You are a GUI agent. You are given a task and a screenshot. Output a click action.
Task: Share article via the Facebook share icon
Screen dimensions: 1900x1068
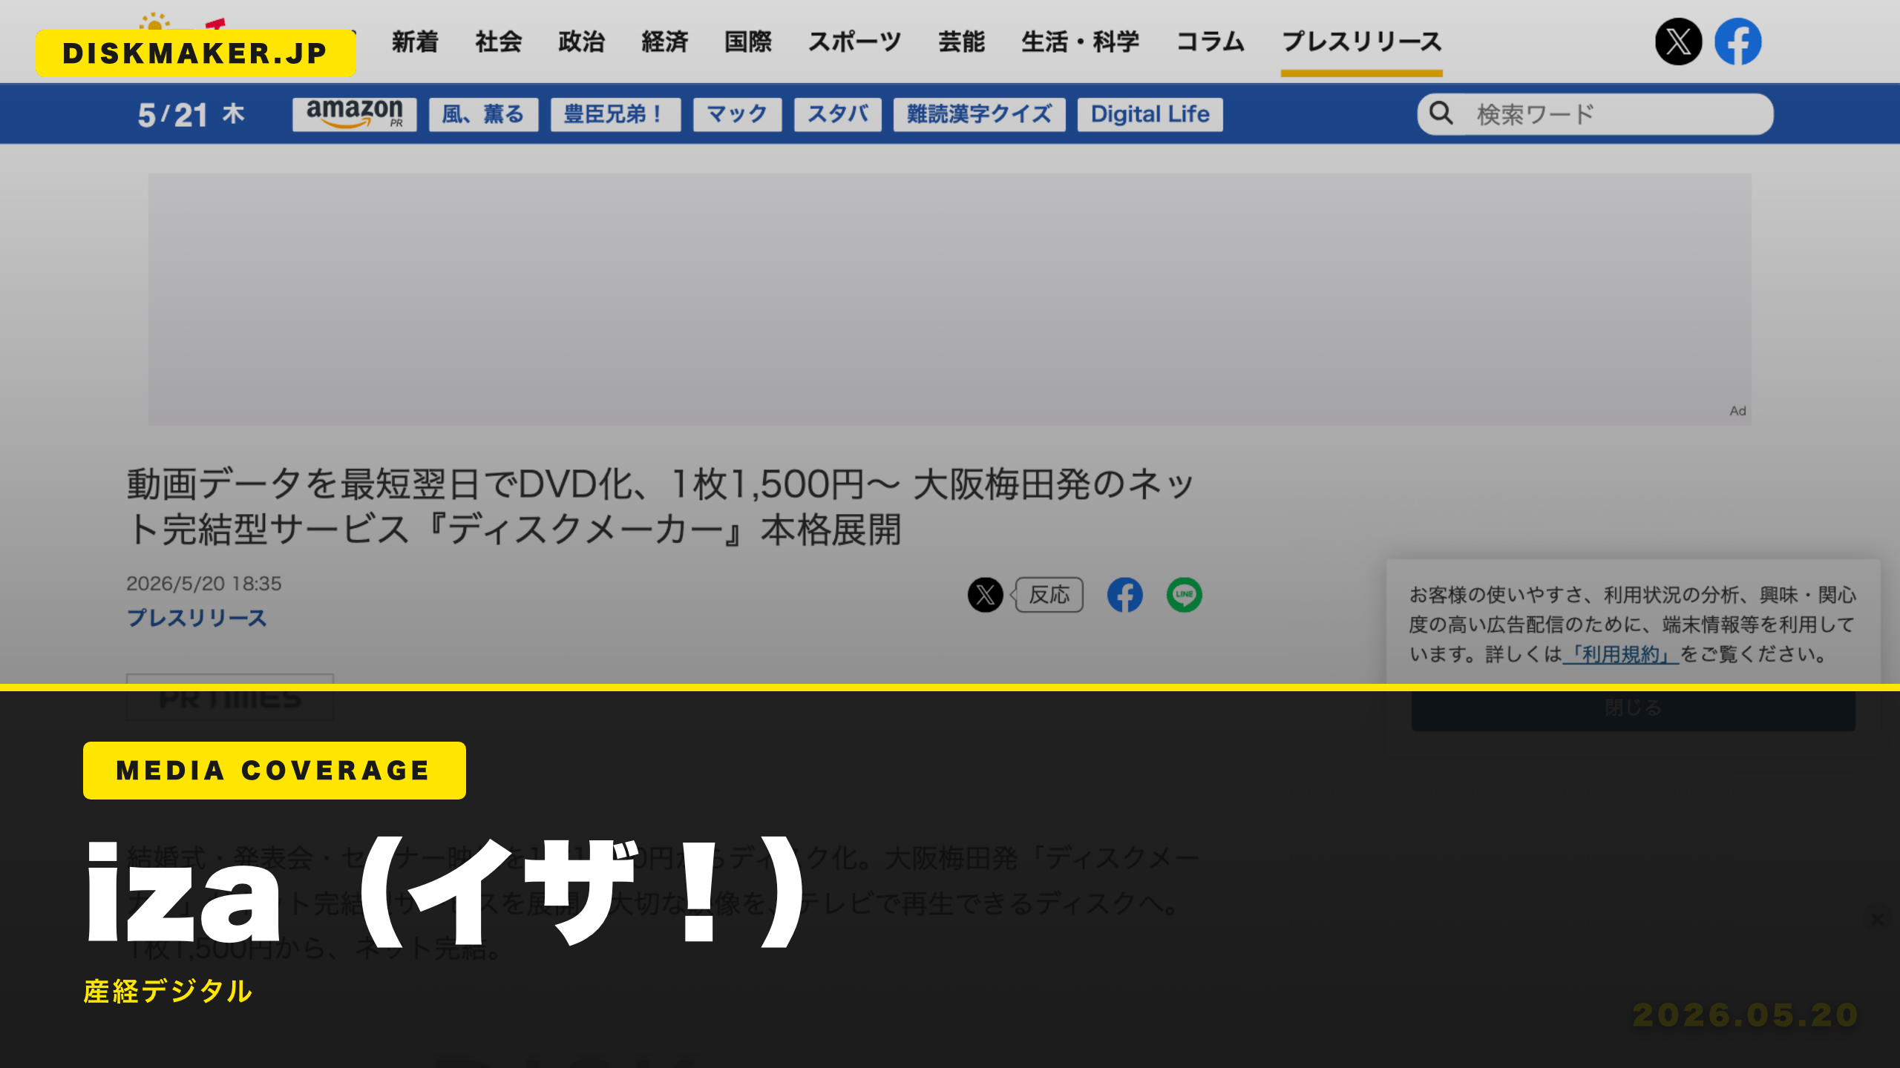pyautogui.click(x=1124, y=595)
